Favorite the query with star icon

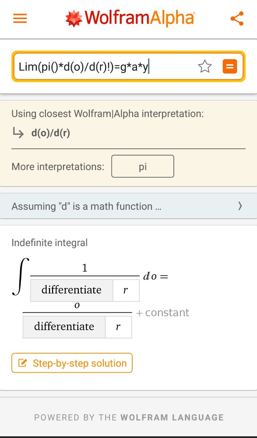205,66
